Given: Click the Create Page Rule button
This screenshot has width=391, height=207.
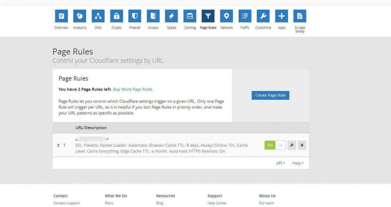Looking at the screenshot, I should coord(270,95).
